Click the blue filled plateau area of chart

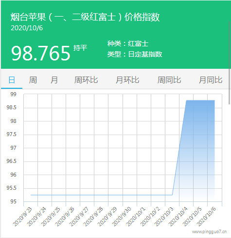pyautogui.click(x=200, y=146)
